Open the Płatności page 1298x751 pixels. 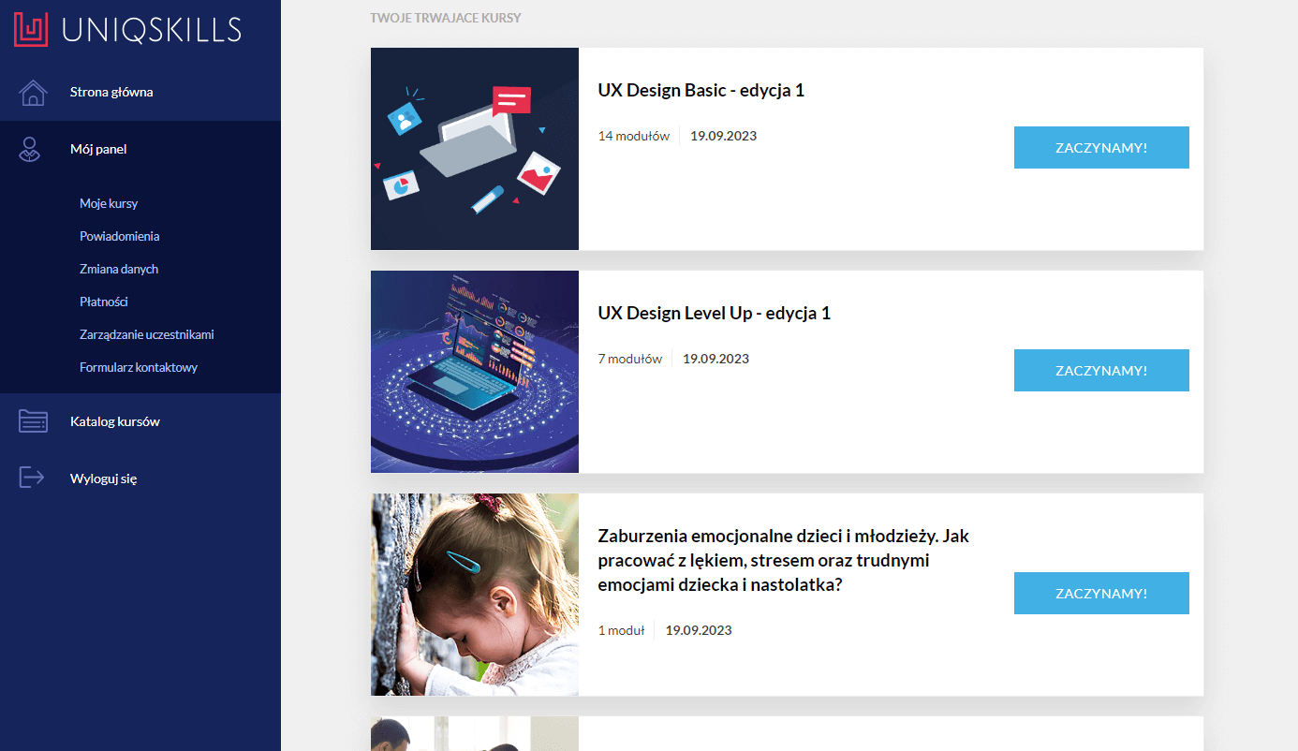coord(104,302)
